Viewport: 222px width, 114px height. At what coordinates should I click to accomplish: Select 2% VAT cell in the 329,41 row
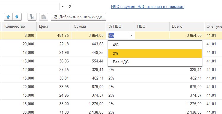point(120,70)
